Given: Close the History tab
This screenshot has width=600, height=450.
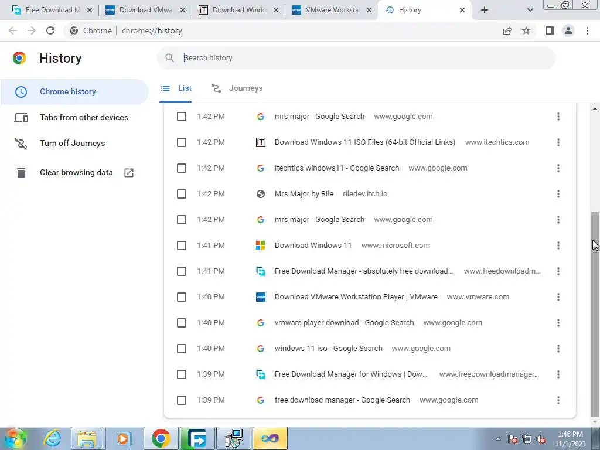Looking at the screenshot, I should (462, 10).
